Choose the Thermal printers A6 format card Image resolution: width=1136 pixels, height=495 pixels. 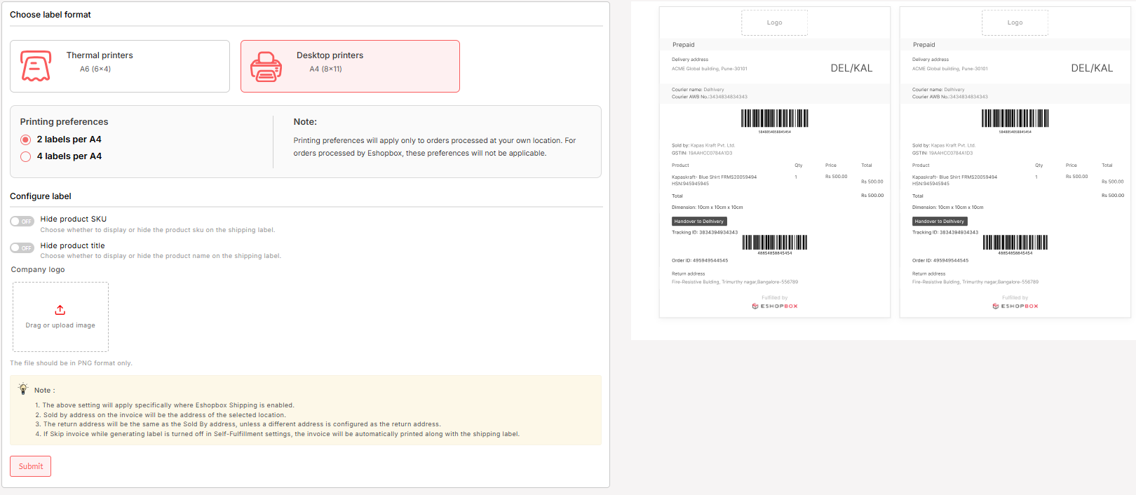point(120,66)
